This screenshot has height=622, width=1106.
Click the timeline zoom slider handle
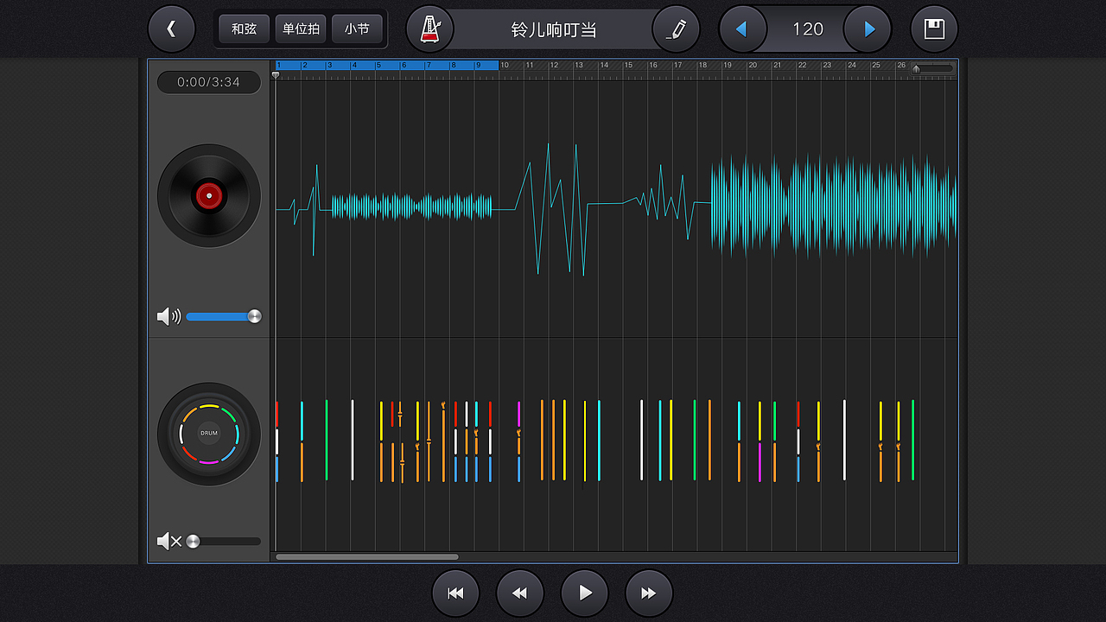click(x=917, y=68)
